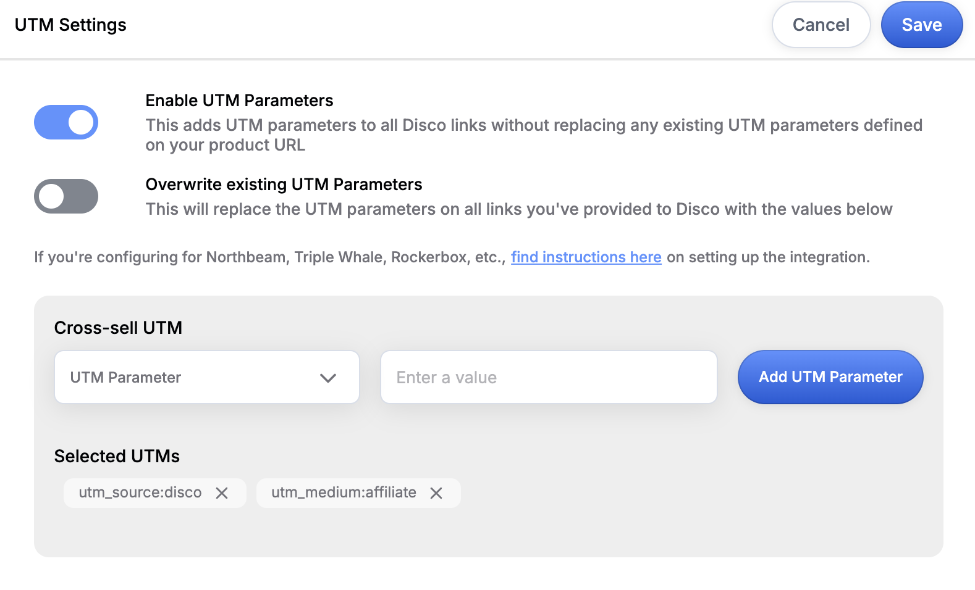Screen dimensions: 975x590
Task: Disable the Enable UTM Parameters switch
Action: tap(66, 122)
